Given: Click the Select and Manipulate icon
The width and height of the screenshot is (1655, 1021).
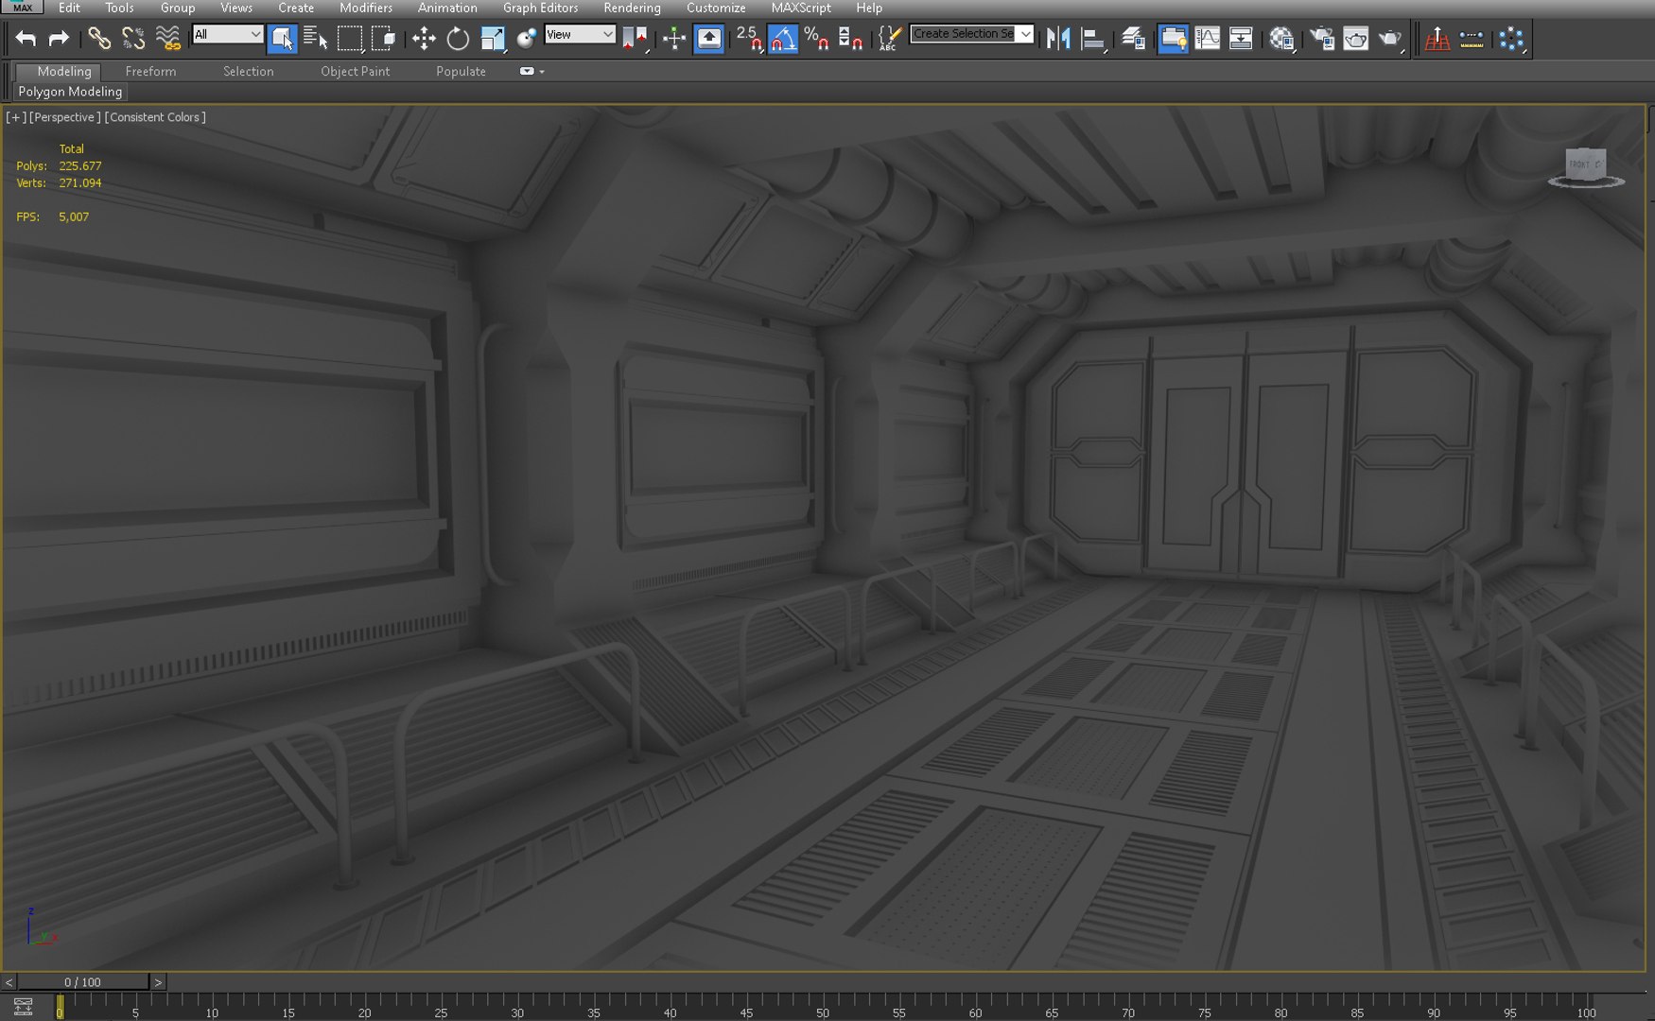Looking at the screenshot, I should 673,39.
